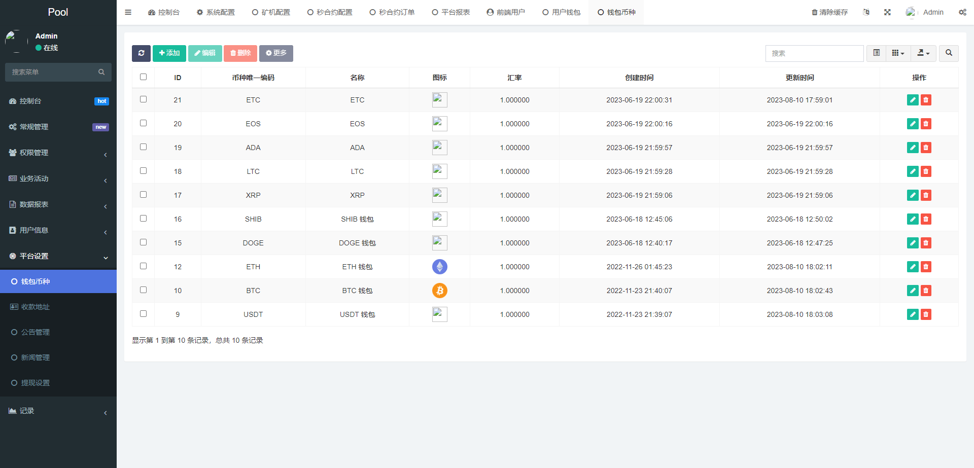This screenshot has width=974, height=468.
Task: Click the search magnifier icon beside the search box
Action: pyautogui.click(x=949, y=53)
